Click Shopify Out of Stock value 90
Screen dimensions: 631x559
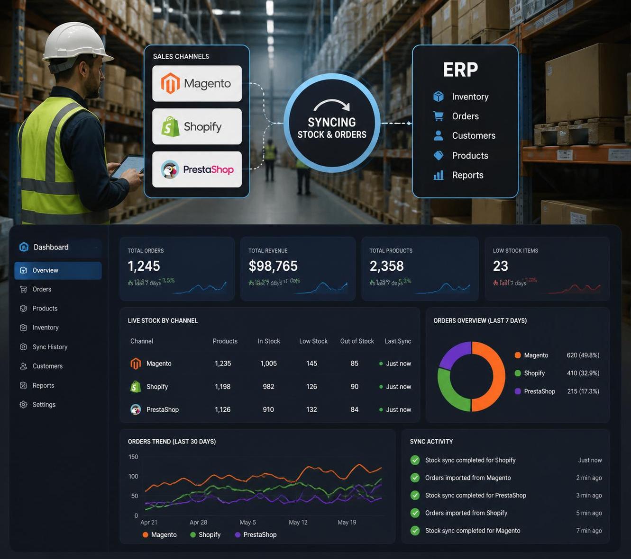click(x=355, y=387)
